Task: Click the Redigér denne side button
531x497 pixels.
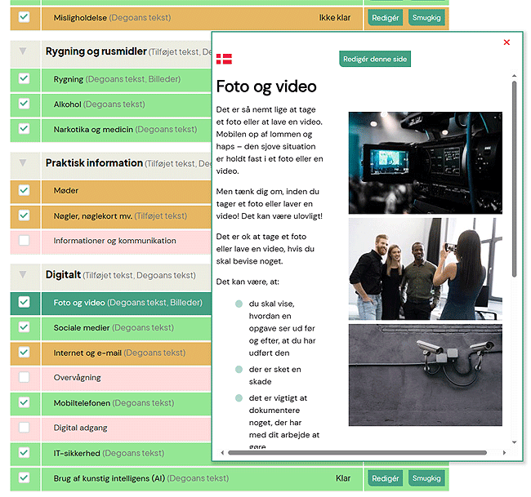Action: point(375,59)
